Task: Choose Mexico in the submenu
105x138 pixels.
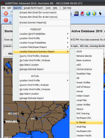Action: click(x=87, y=109)
